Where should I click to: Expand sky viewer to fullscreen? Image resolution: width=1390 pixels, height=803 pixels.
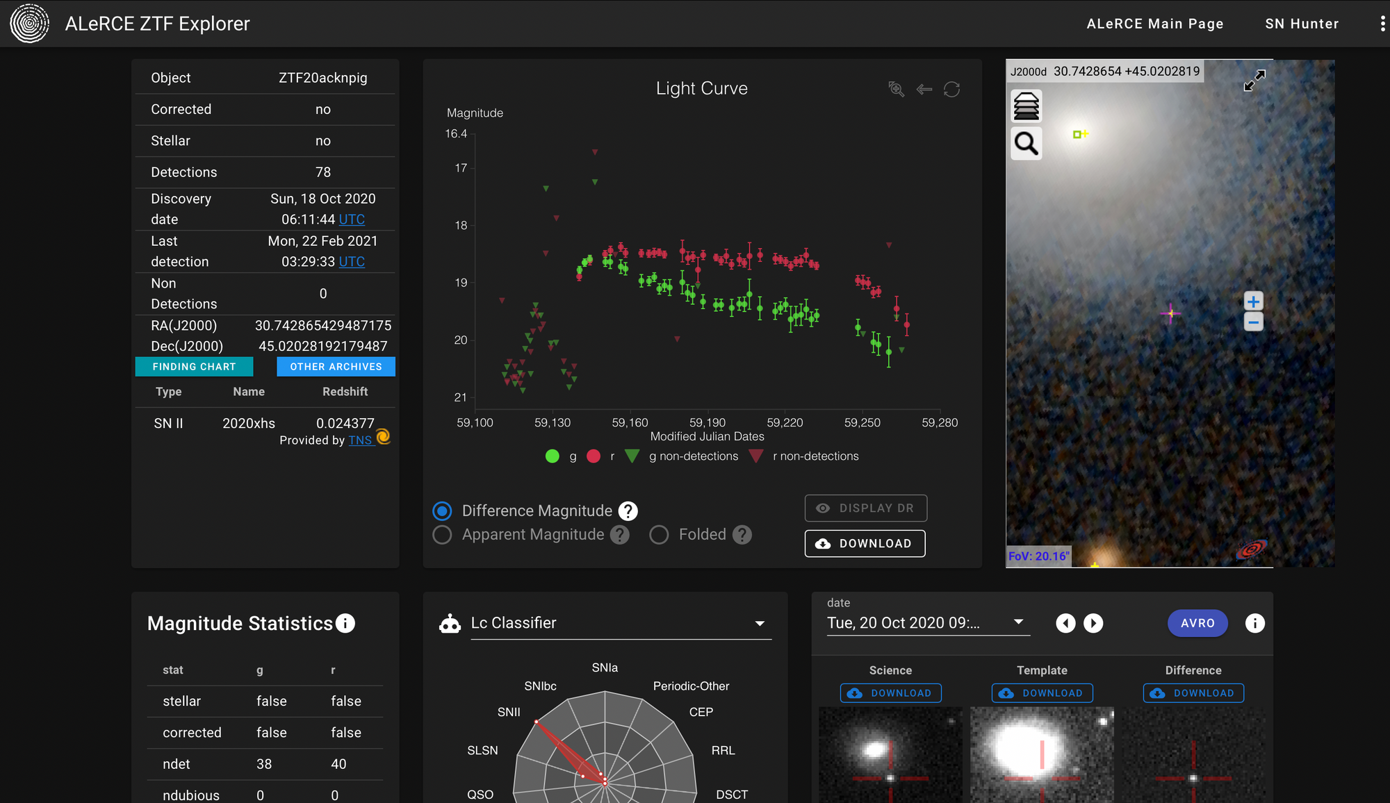(x=1254, y=80)
